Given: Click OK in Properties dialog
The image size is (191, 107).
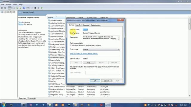Looking at the screenshot, I should (95, 81).
